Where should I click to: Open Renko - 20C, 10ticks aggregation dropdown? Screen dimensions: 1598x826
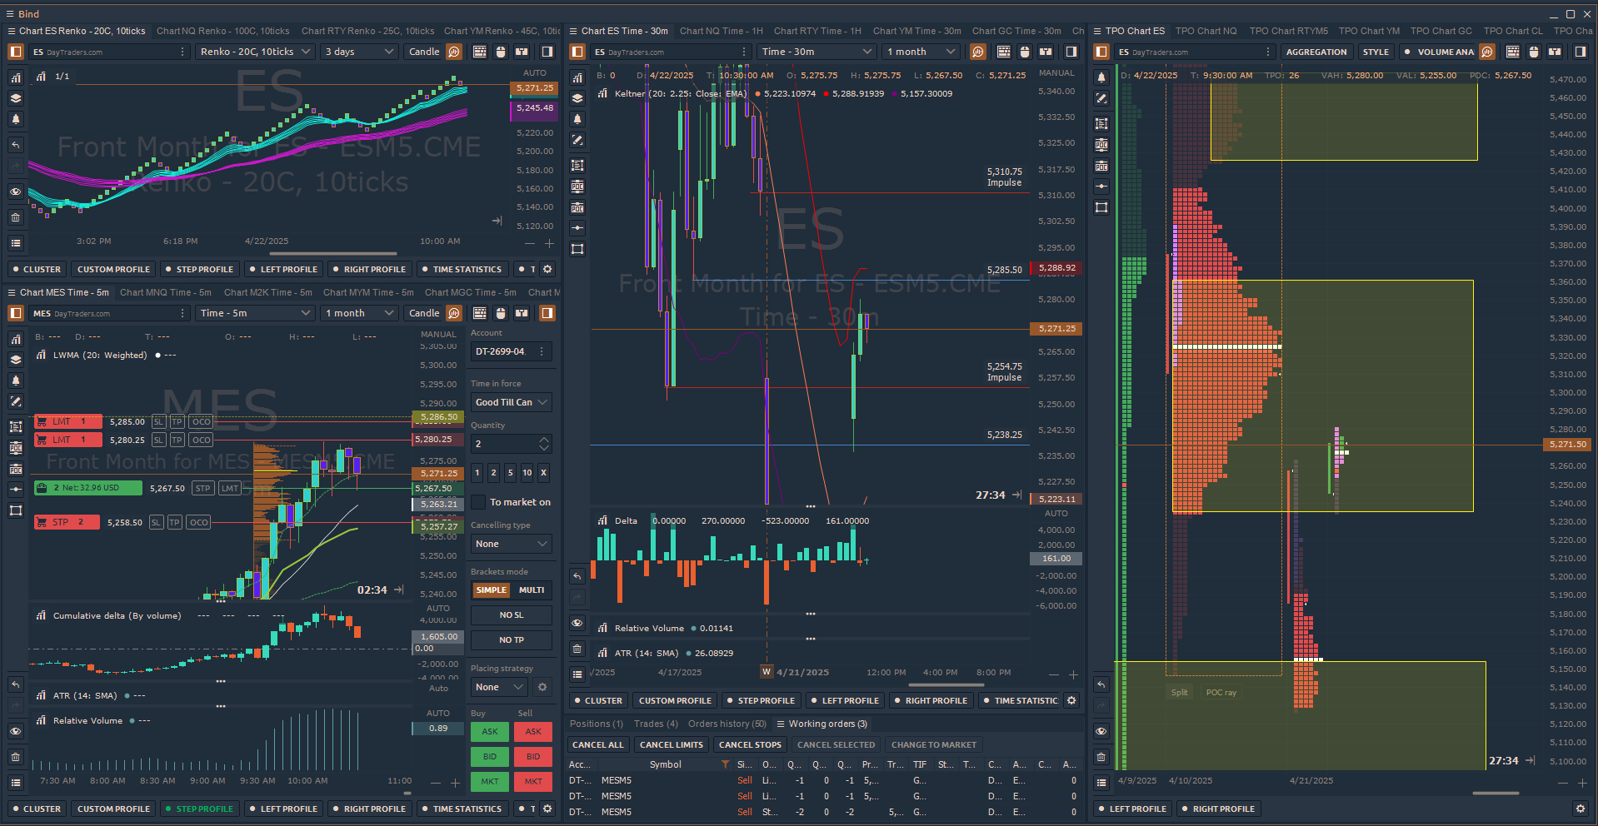pos(255,52)
